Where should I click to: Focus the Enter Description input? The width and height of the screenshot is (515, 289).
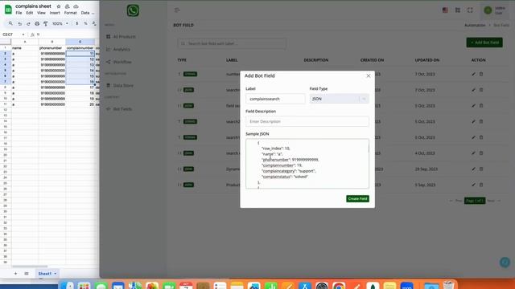point(307,121)
